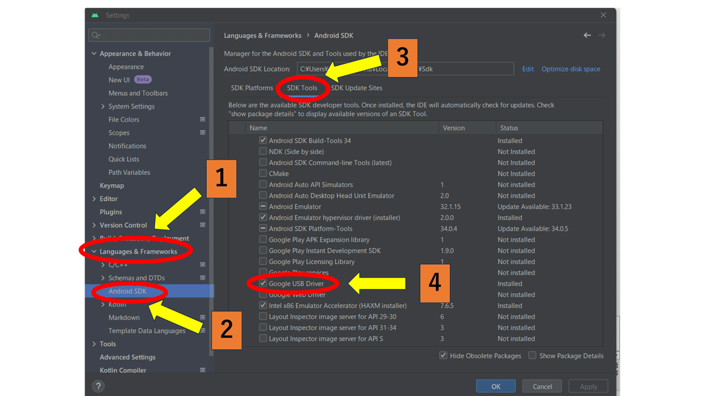Click project-level icon beside File Colors
The height and width of the screenshot is (396, 705).
(203, 120)
